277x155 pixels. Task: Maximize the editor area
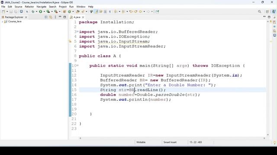pyautogui.click(x=269, y=17)
